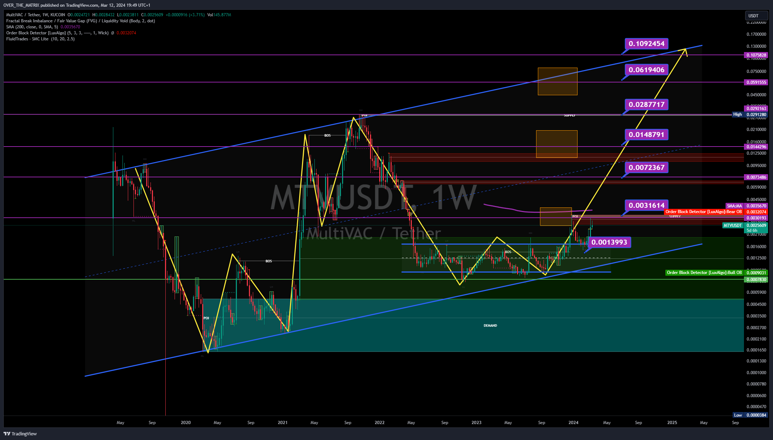This screenshot has width=773, height=440.
Task: Click the 0.0619406 price callout
Action: pyautogui.click(x=647, y=70)
